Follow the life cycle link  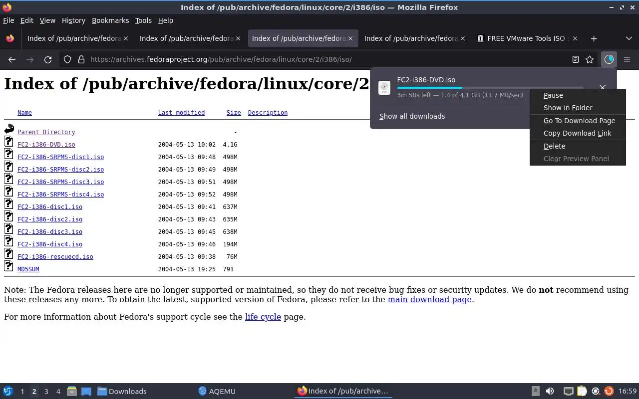click(263, 317)
